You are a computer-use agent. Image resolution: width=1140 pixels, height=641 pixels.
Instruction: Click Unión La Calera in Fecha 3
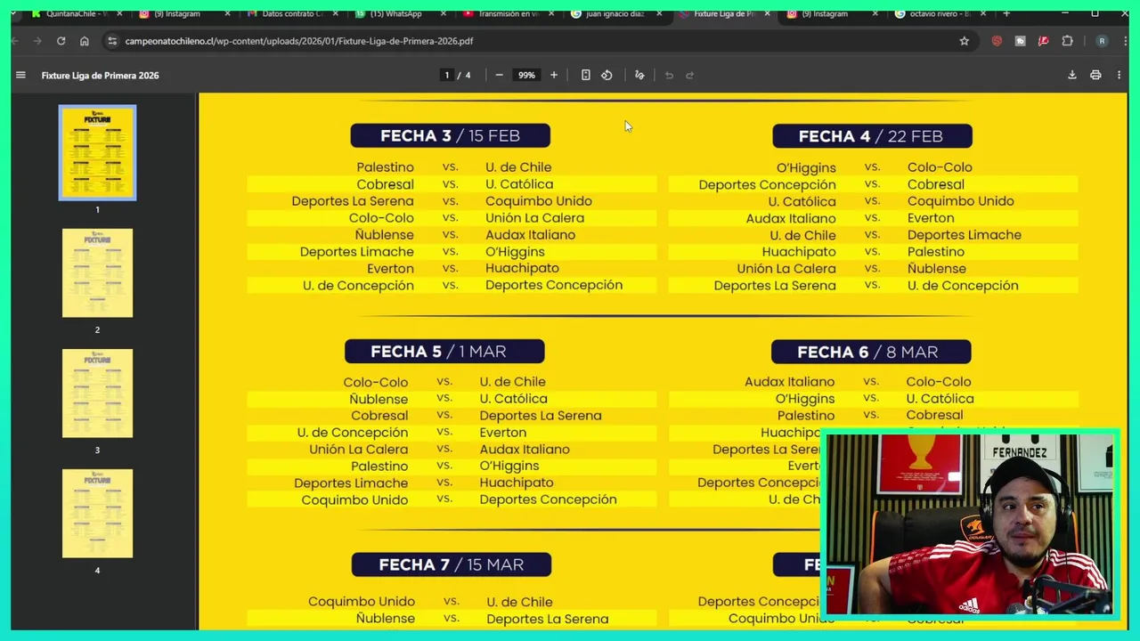pyautogui.click(x=534, y=217)
